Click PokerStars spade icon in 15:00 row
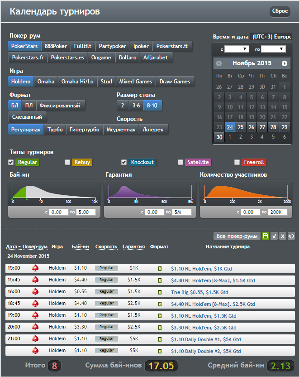Image resolution: width=299 pixels, height=377 pixels. (x=35, y=268)
